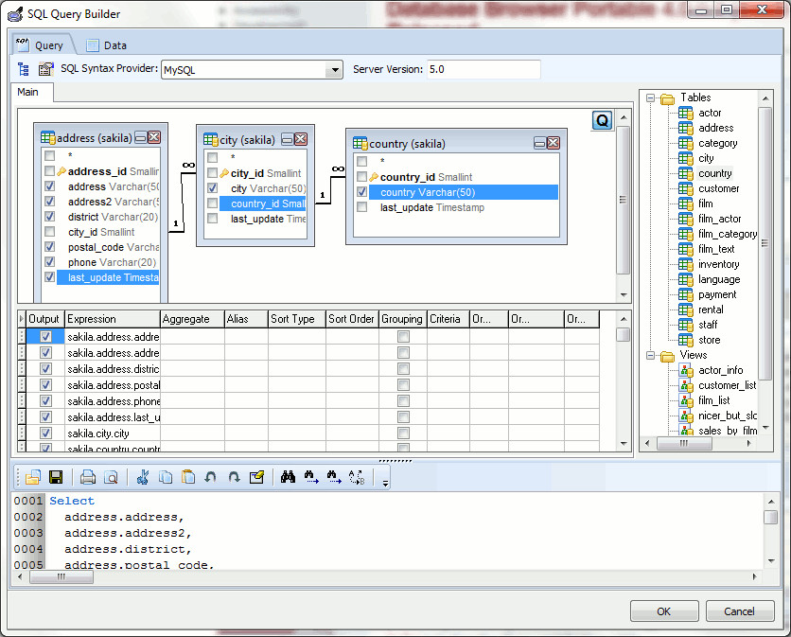The height and width of the screenshot is (637, 791).
Task: Switch to the Data tab
Action: (106, 45)
